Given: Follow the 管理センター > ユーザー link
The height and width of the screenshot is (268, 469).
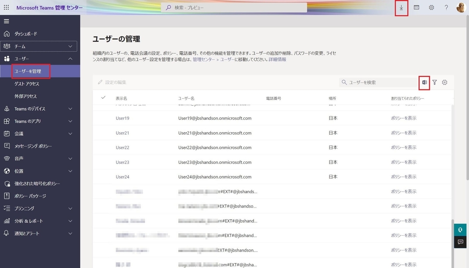Looking at the screenshot, I should coord(213,59).
